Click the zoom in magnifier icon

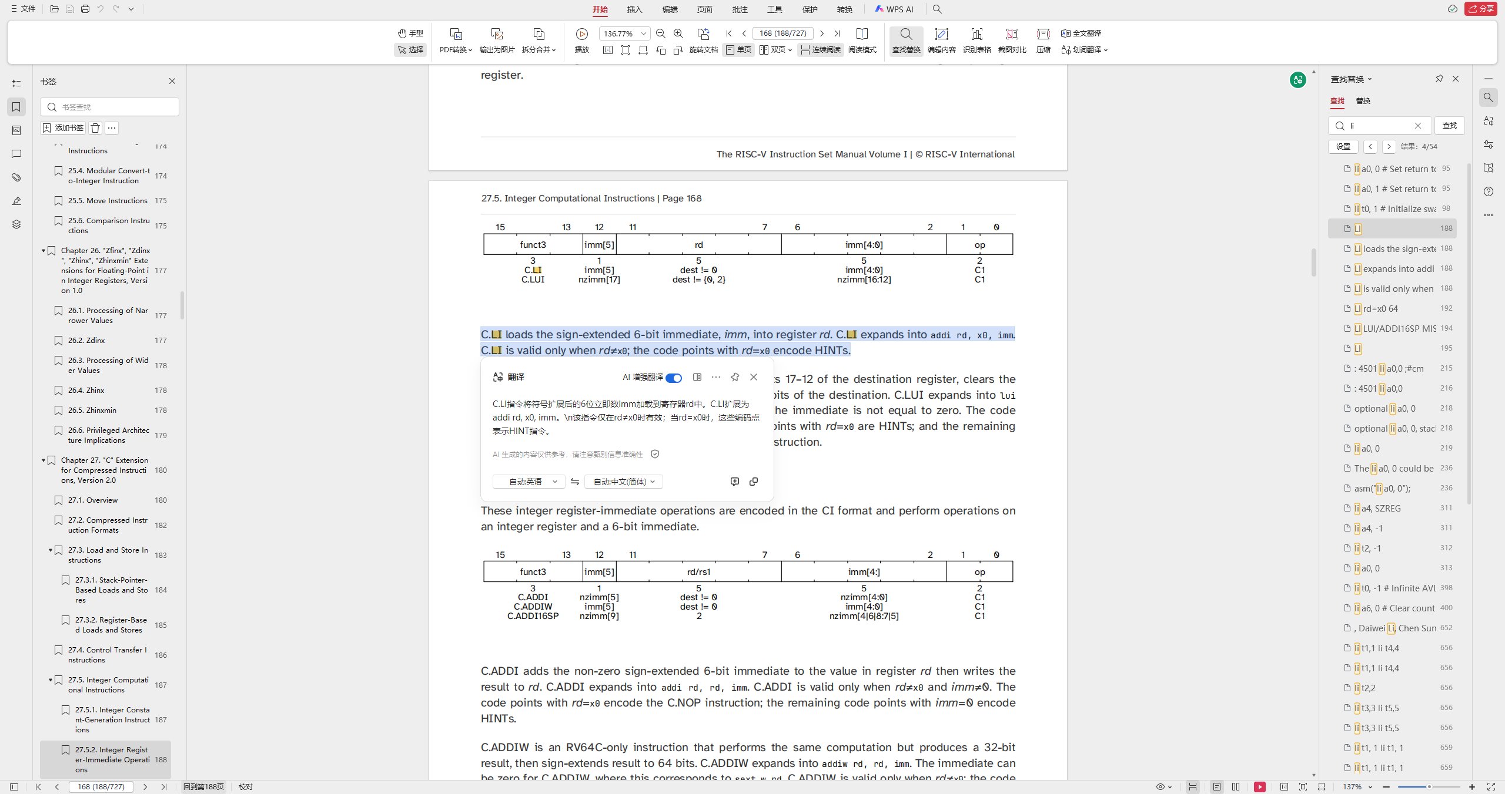pos(678,34)
